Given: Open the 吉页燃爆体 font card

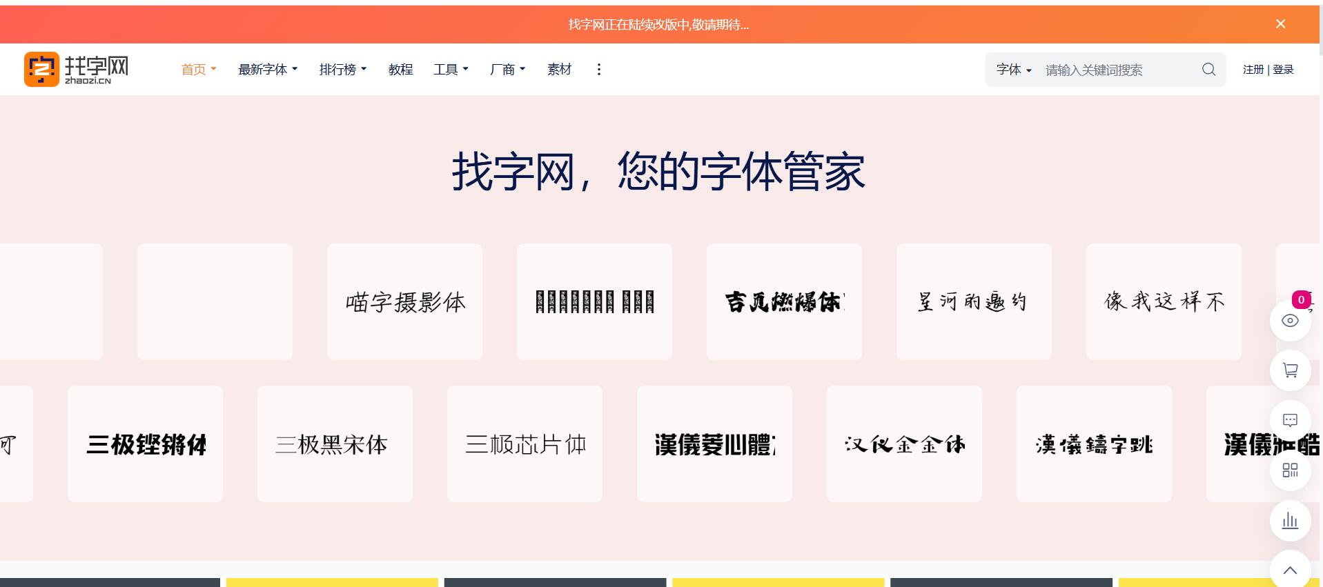Looking at the screenshot, I should coord(784,301).
